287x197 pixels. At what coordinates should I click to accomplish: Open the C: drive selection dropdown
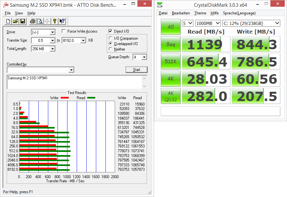coord(251,23)
